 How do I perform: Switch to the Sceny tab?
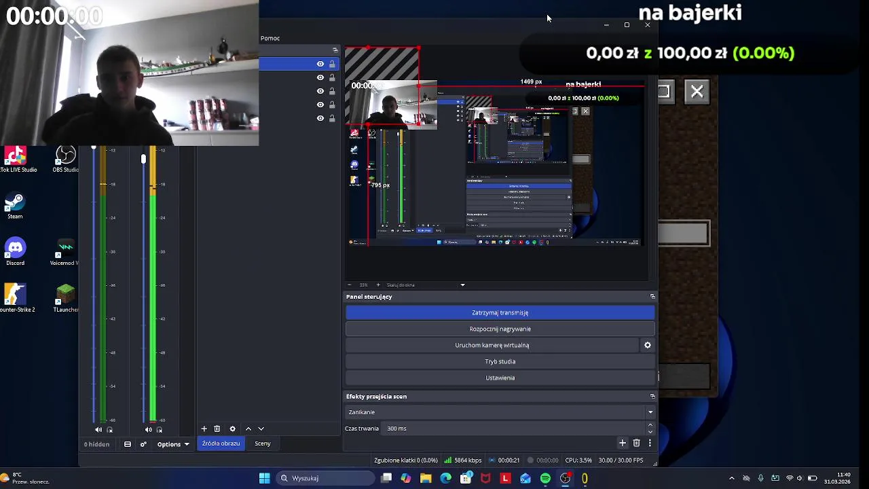pos(263,443)
